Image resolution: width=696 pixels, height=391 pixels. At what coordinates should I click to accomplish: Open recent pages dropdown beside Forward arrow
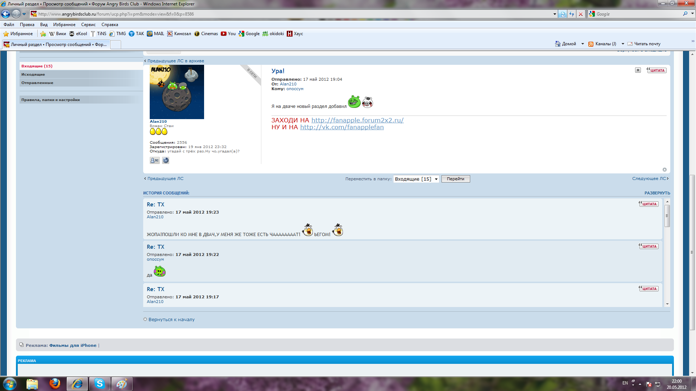(24, 14)
